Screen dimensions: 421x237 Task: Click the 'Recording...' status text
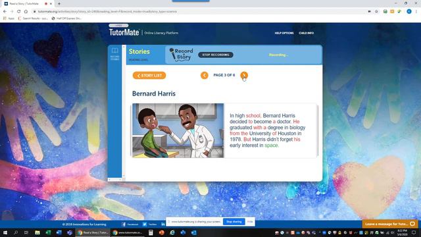278,55
